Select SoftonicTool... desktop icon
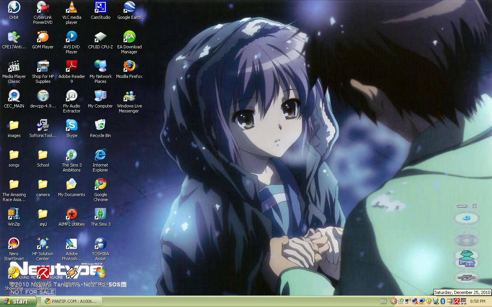 click(x=43, y=129)
